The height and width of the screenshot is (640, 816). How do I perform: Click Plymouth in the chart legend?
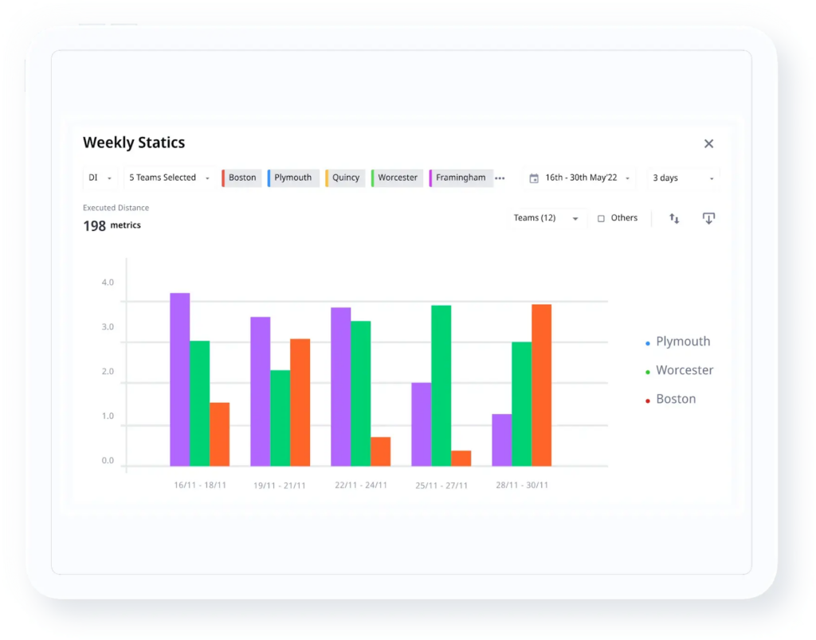pyautogui.click(x=683, y=341)
